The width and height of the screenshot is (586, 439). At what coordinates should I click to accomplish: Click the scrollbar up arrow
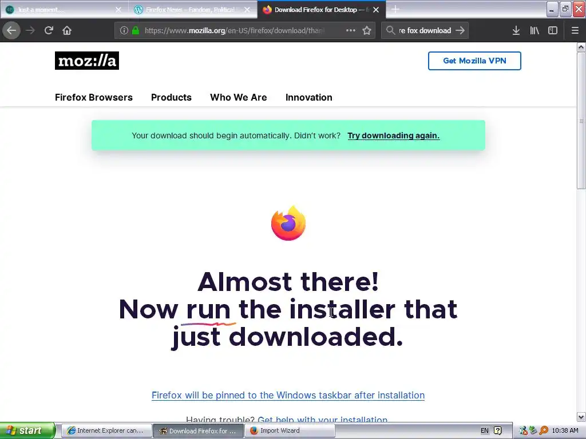pyautogui.click(x=581, y=47)
